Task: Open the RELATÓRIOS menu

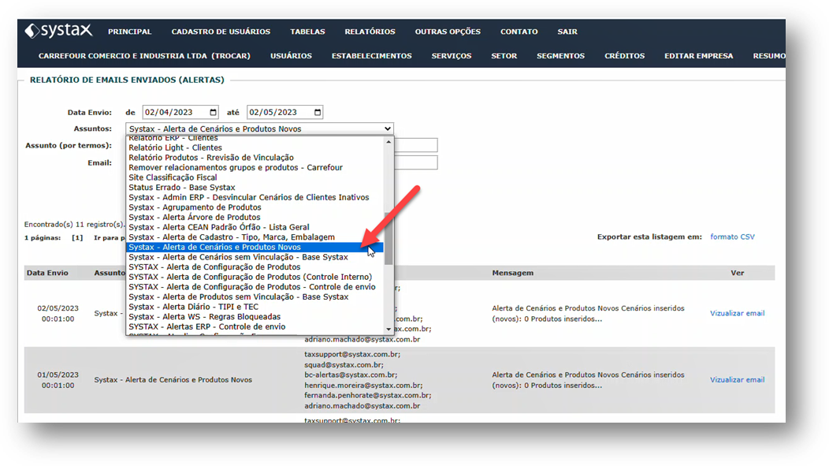Action: pos(370,32)
